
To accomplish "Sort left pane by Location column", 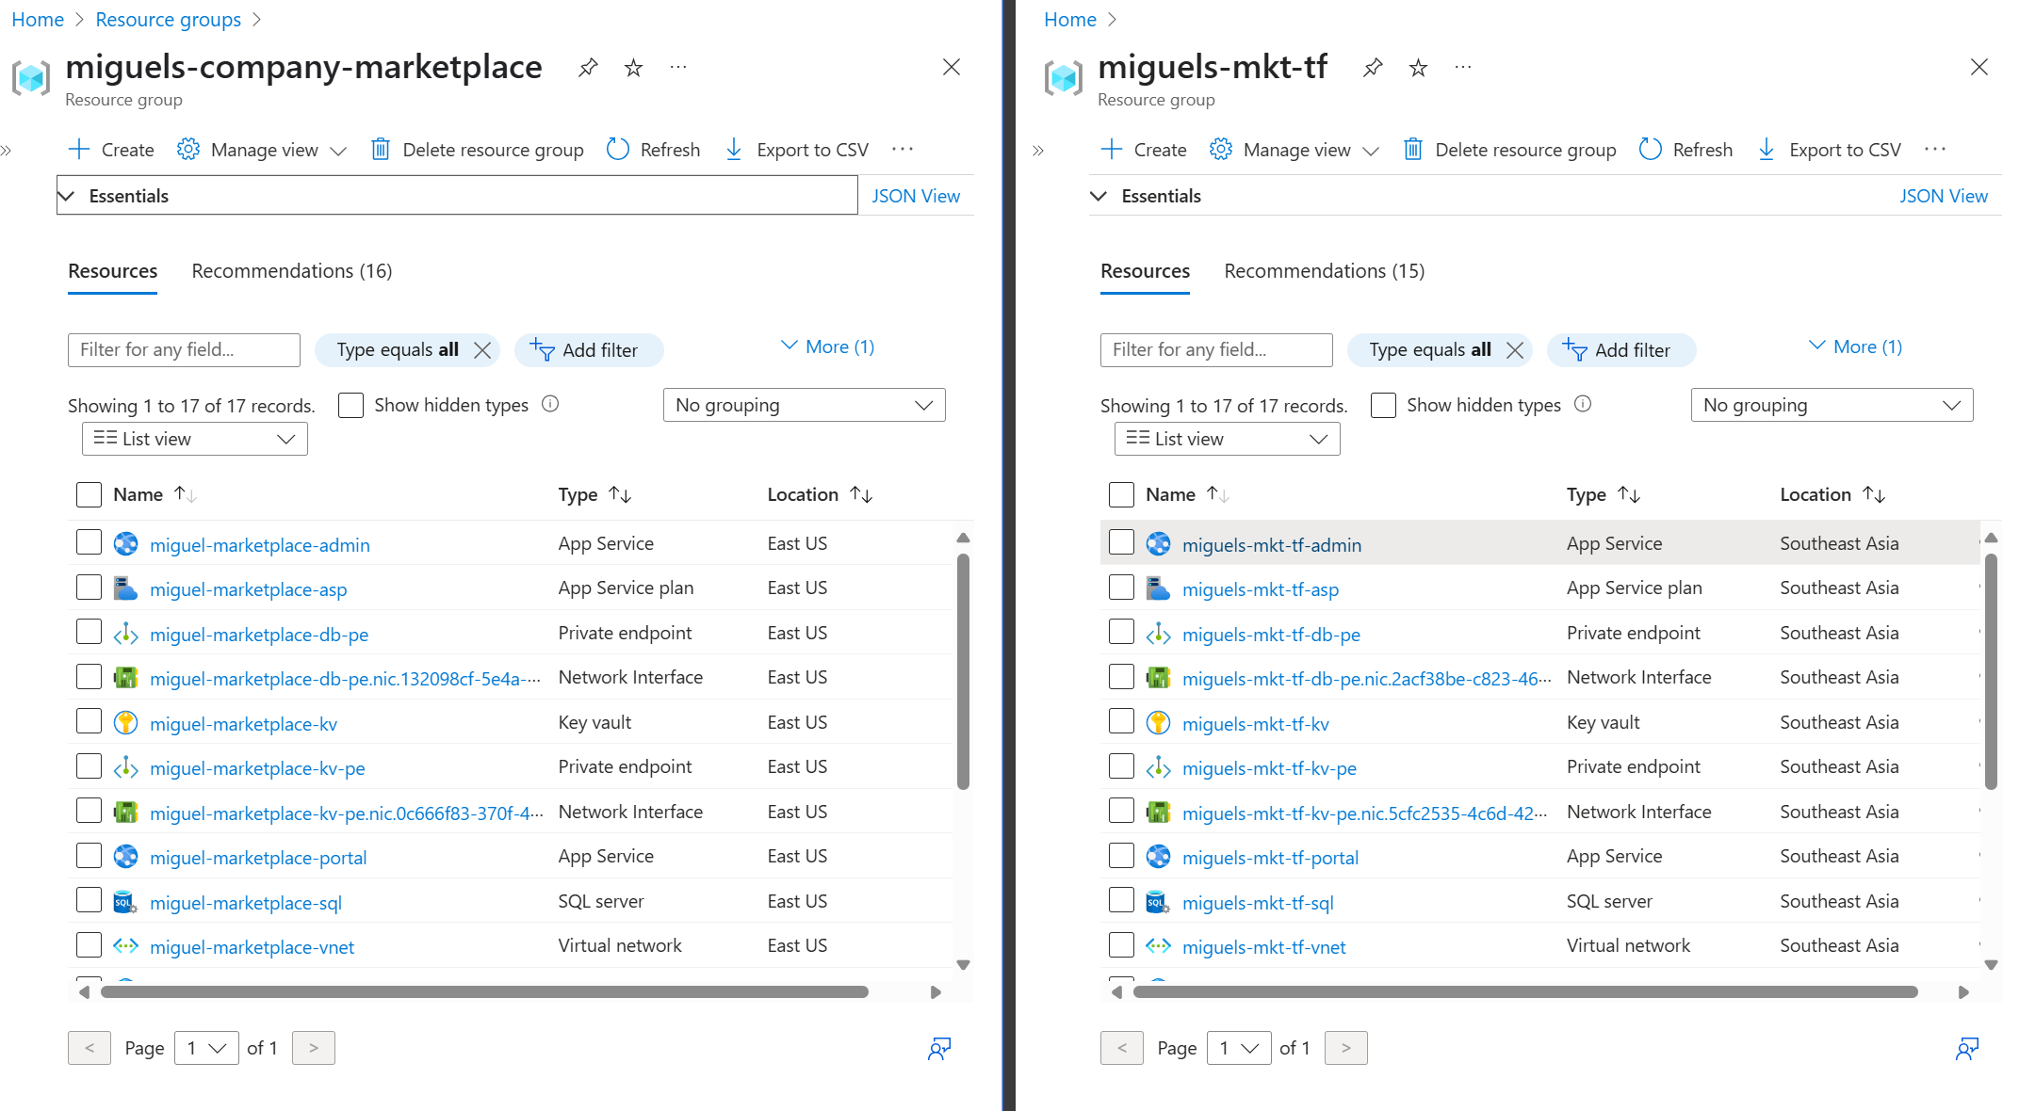I will [x=820, y=494].
